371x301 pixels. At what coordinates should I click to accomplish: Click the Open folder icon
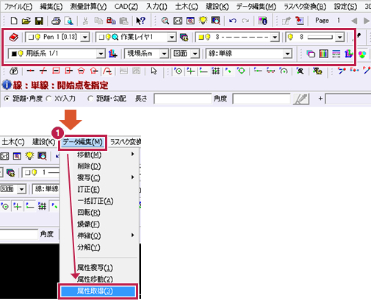[x=26, y=21]
